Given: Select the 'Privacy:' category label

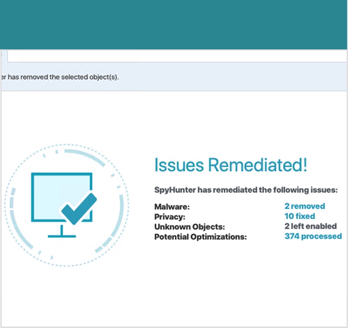Looking at the screenshot, I should pyautogui.click(x=169, y=217).
